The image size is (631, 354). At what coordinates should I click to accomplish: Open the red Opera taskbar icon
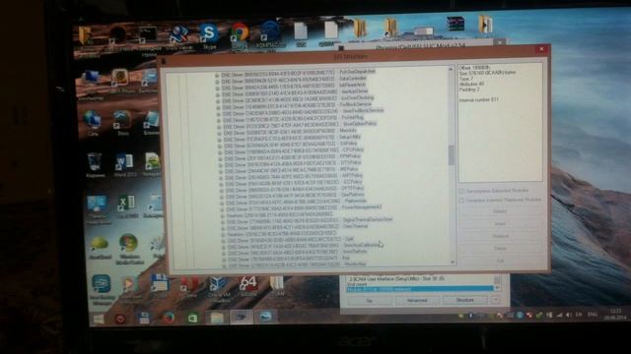click(120, 319)
